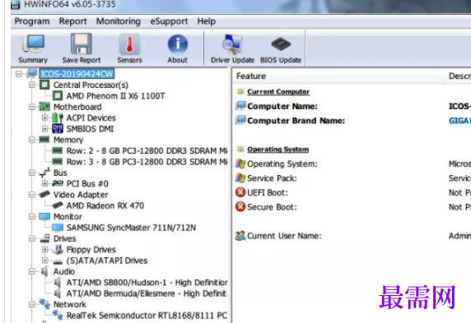The image size is (471, 323).
Task: Click the Drives node icon
Action: tap(44, 238)
